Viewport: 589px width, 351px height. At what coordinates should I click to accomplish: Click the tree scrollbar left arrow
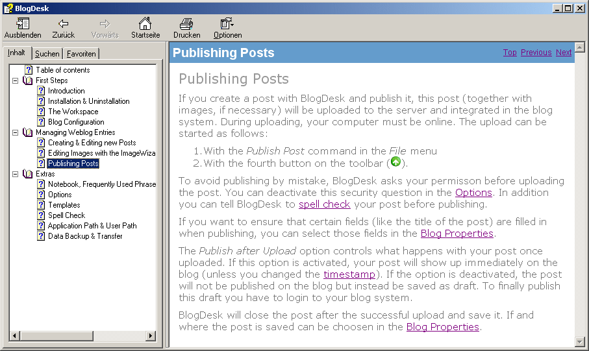click(x=15, y=335)
